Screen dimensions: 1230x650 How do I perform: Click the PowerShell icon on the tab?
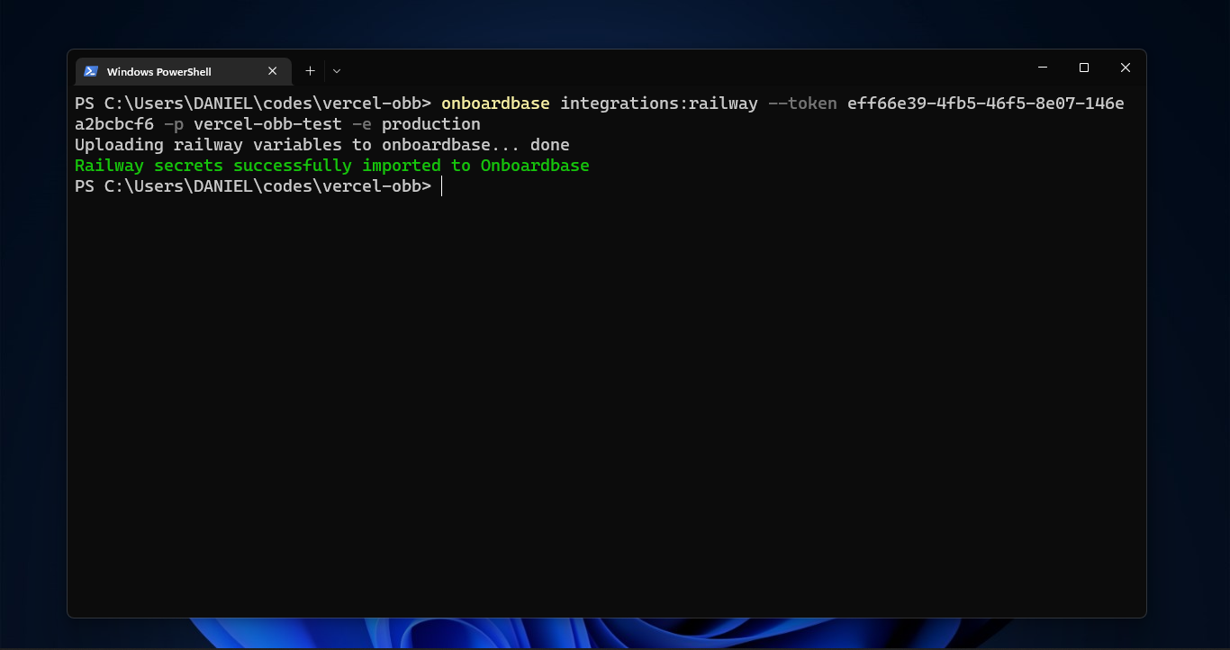click(91, 71)
